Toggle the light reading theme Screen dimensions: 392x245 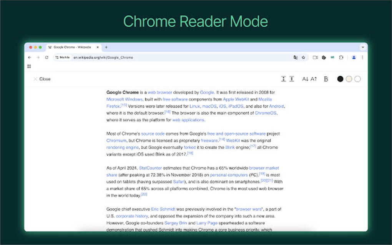point(357,79)
